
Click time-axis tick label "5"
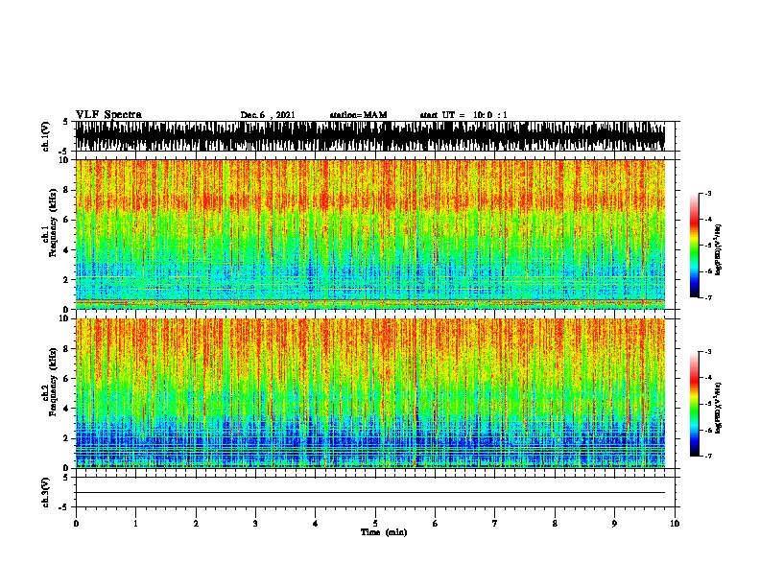point(375,523)
